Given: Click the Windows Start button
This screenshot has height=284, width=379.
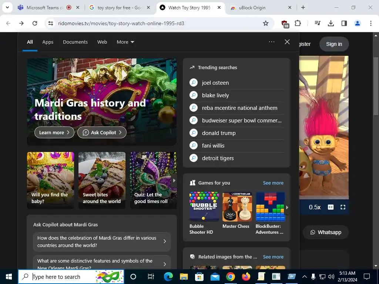Looking at the screenshot, I should (x=9, y=277).
